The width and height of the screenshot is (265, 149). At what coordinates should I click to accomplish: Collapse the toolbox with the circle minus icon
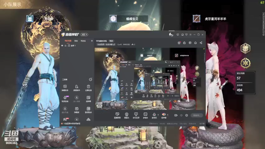coord(90,79)
